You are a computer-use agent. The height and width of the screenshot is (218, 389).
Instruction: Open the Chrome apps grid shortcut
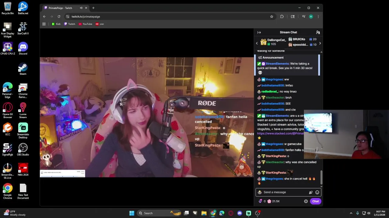(x=44, y=24)
